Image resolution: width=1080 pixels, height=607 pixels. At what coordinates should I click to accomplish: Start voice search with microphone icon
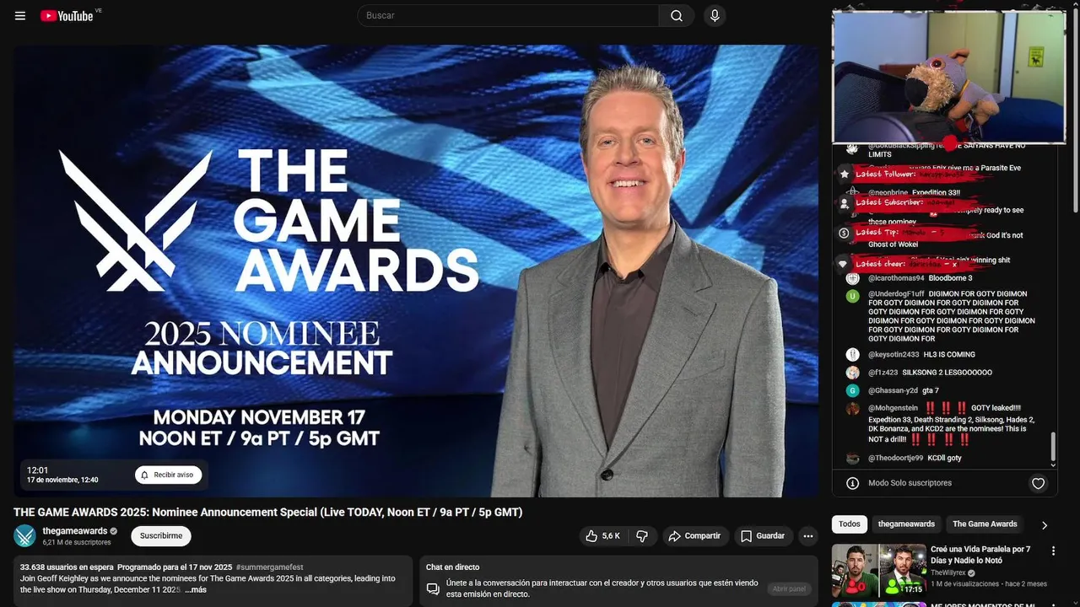click(715, 15)
